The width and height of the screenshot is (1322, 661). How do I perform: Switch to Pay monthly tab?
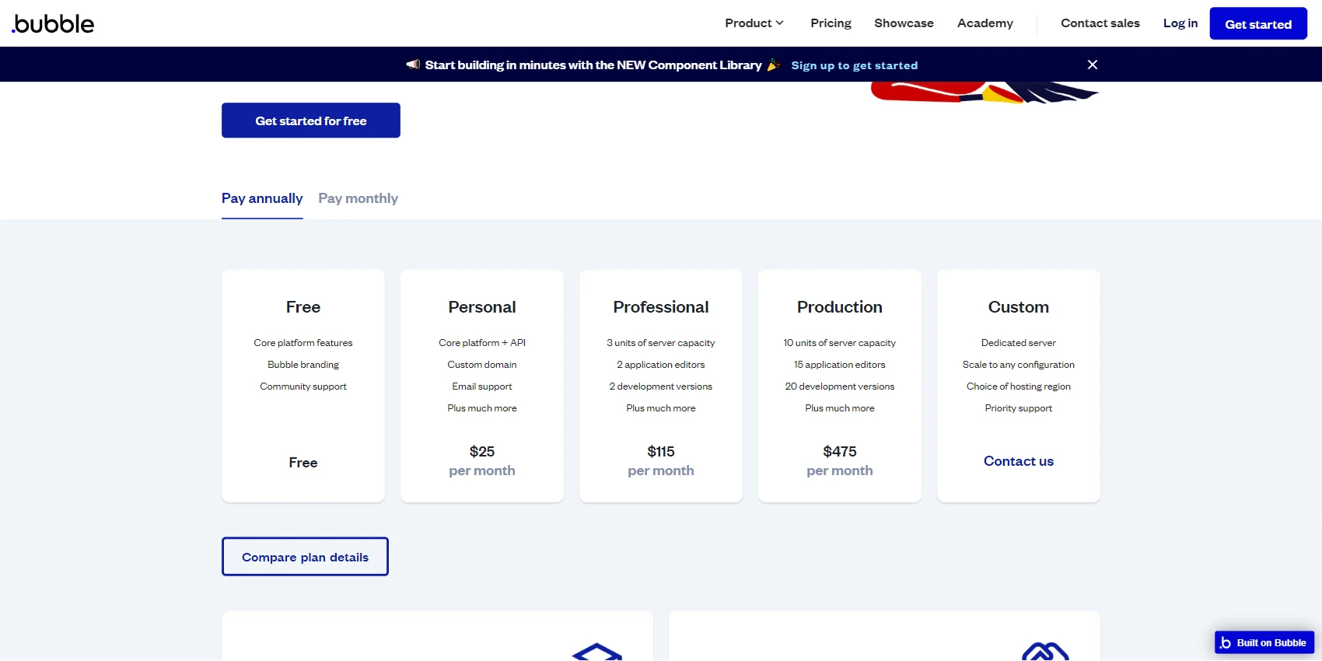coord(358,198)
